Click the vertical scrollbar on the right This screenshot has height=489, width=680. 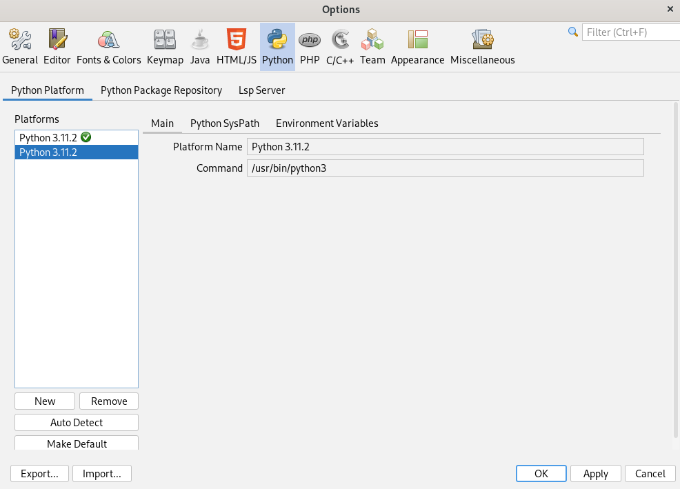pos(675,269)
